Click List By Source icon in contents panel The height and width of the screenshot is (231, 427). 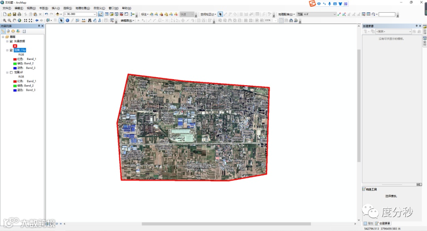click(x=8, y=31)
